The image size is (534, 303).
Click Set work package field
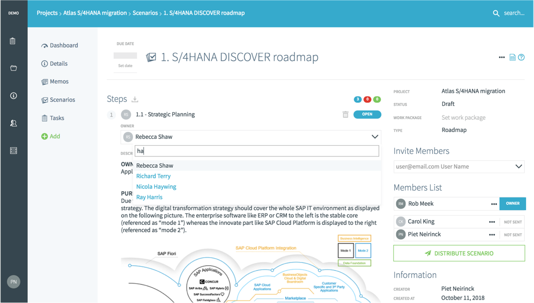click(x=464, y=117)
